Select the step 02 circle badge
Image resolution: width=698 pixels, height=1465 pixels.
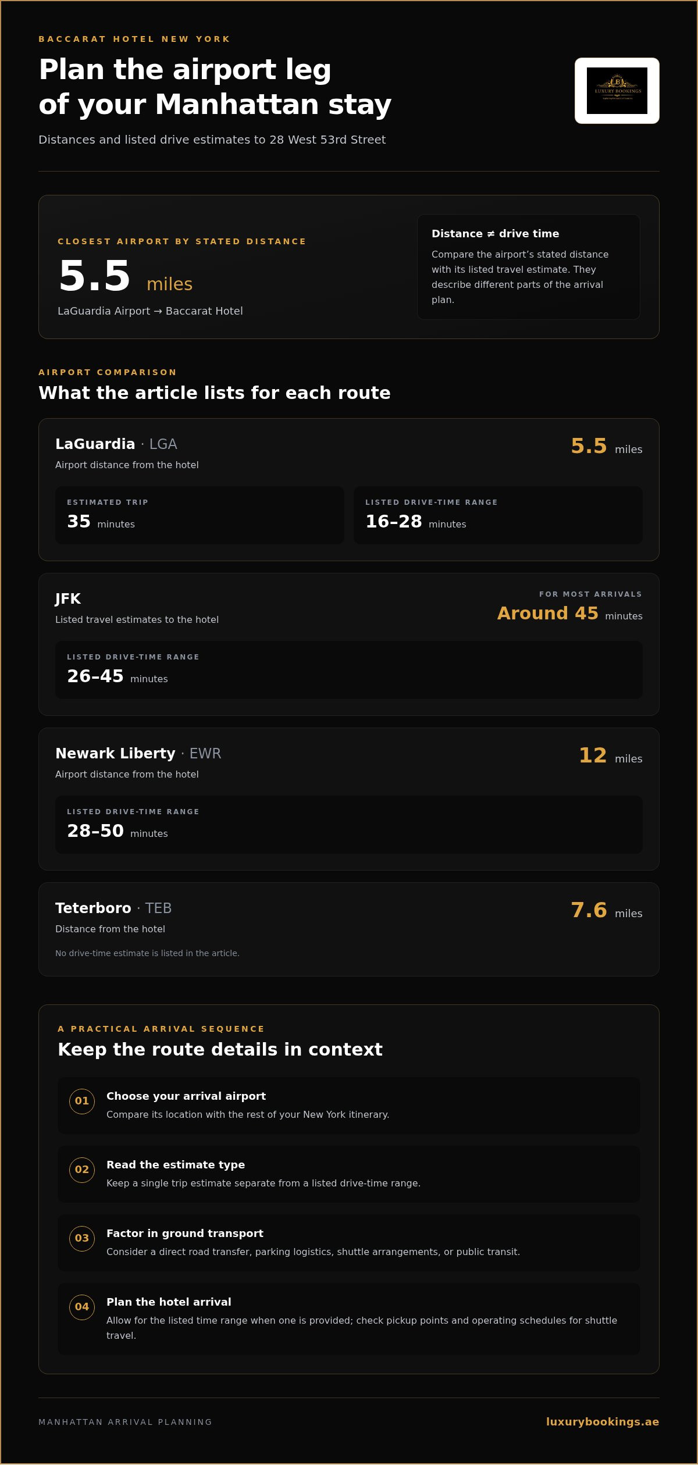pos(82,1170)
